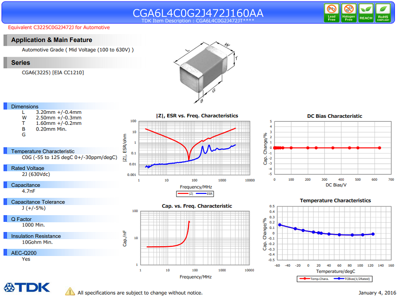The image size is (398, 298).
Task: Click the Insulation Resistance heading
Action: tap(36, 236)
